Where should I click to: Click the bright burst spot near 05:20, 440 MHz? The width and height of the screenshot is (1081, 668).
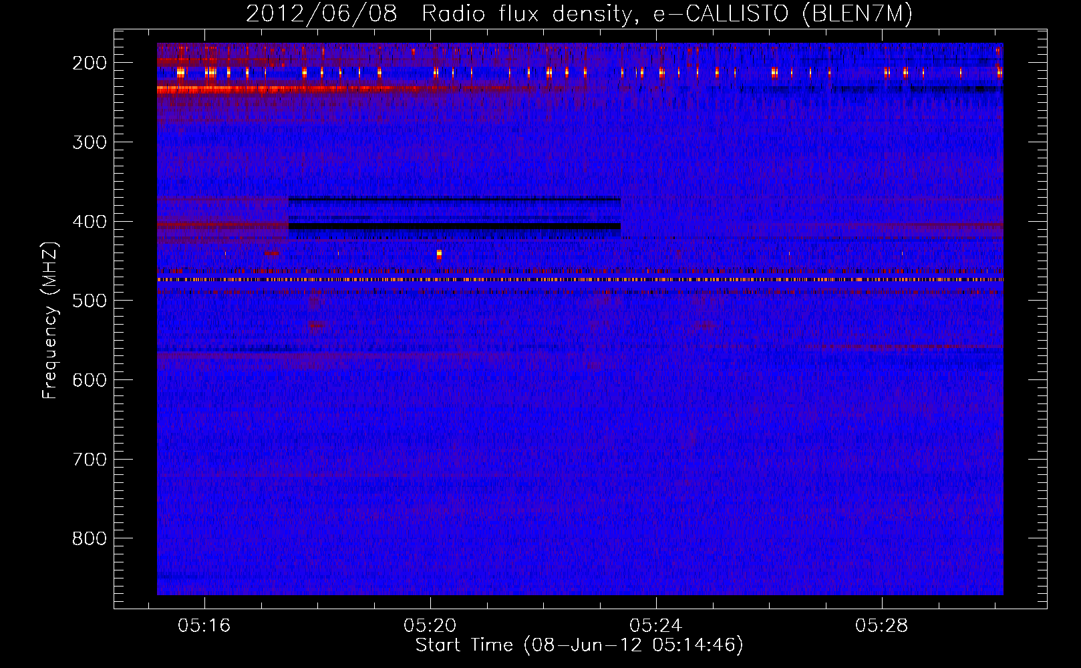coord(439,254)
